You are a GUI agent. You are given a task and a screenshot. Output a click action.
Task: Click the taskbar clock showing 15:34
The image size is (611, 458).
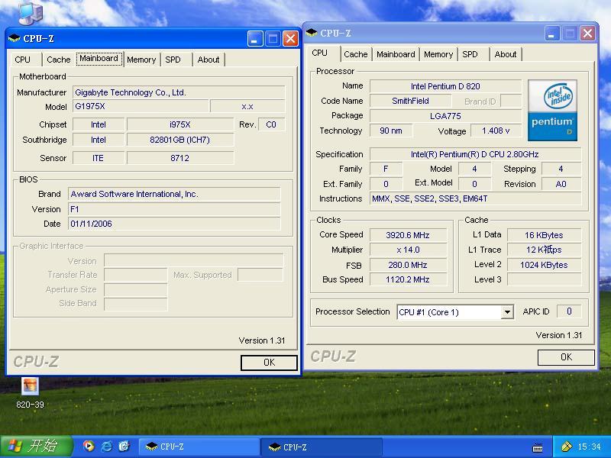[x=589, y=447]
